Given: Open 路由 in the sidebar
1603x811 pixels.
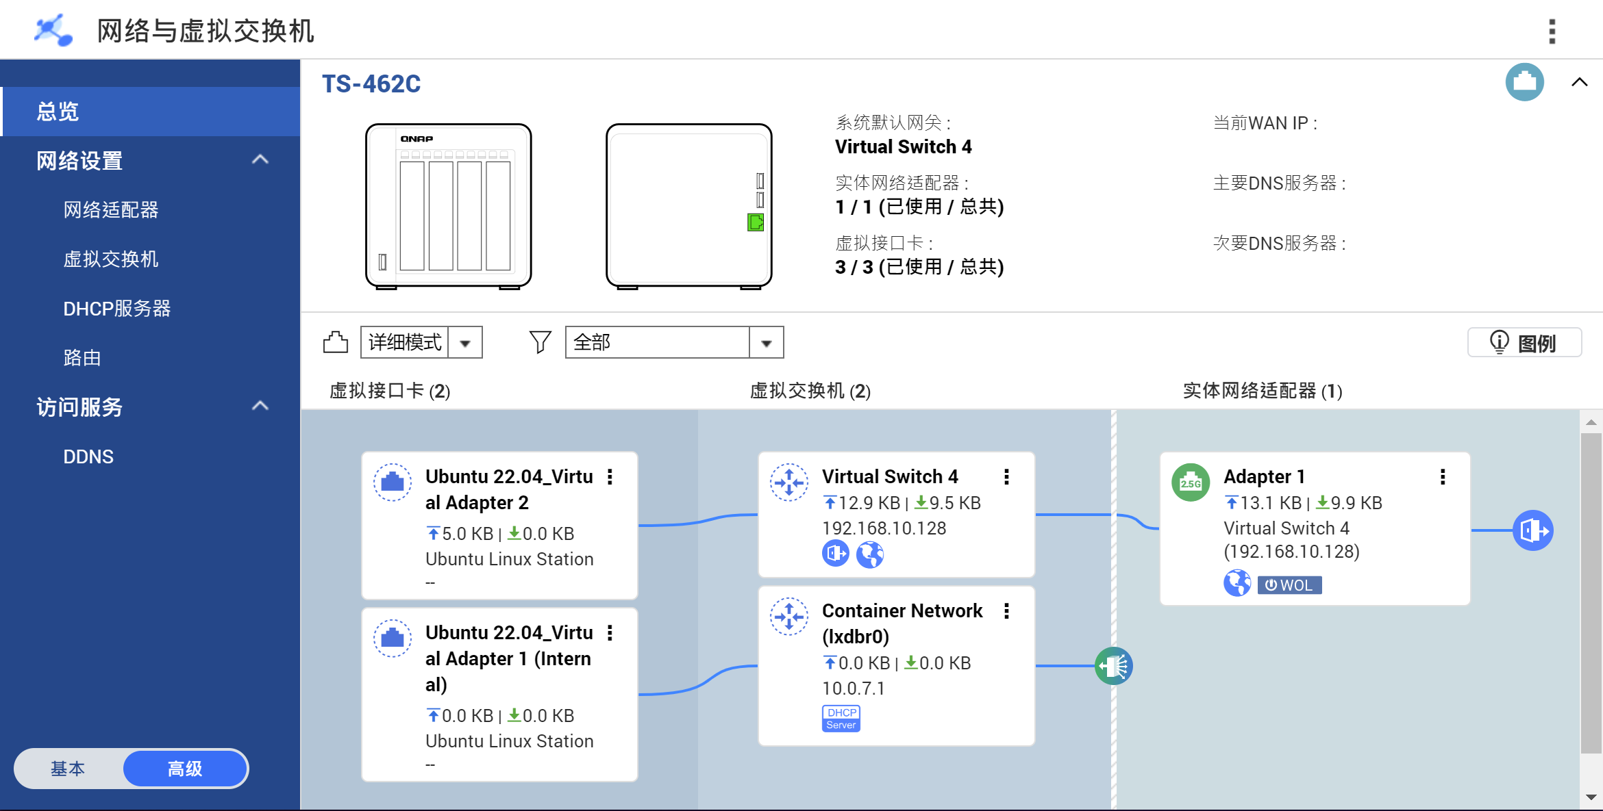Looking at the screenshot, I should coord(82,358).
